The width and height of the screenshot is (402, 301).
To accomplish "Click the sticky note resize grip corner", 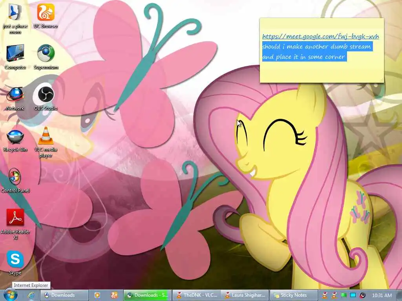I will coord(382,80).
